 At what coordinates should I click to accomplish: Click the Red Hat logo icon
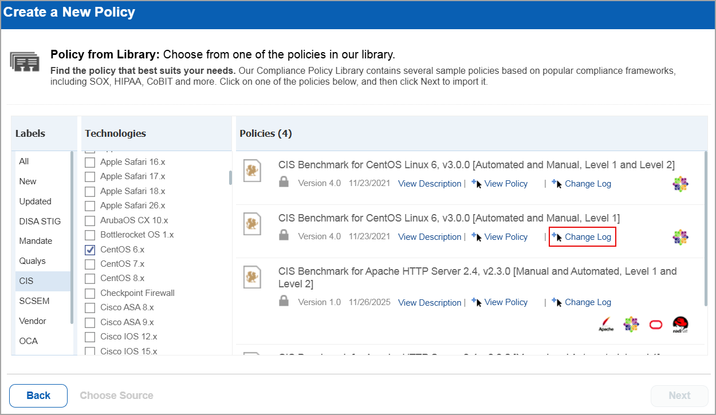pos(680,325)
